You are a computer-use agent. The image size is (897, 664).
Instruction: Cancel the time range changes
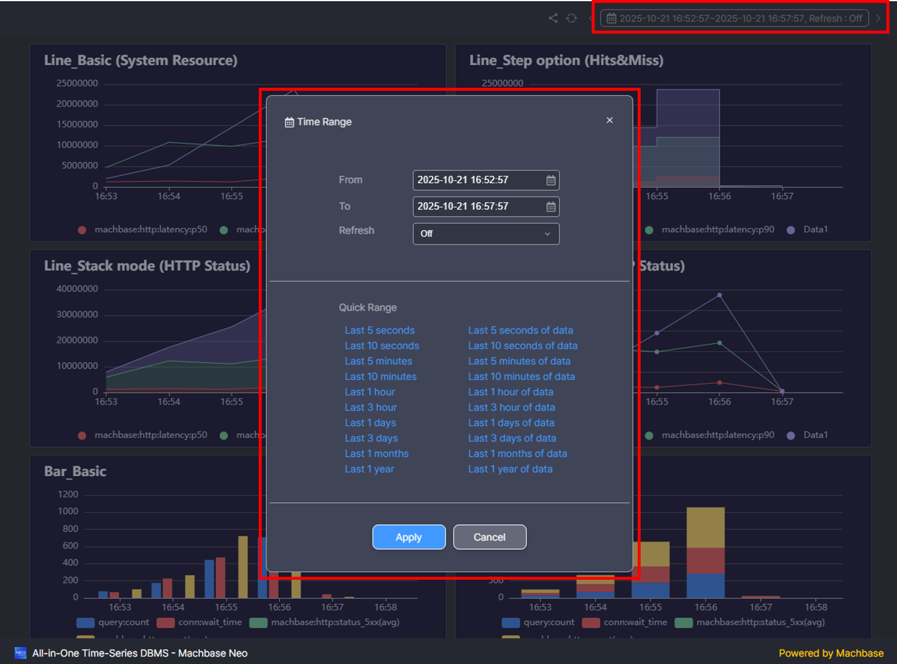point(489,537)
